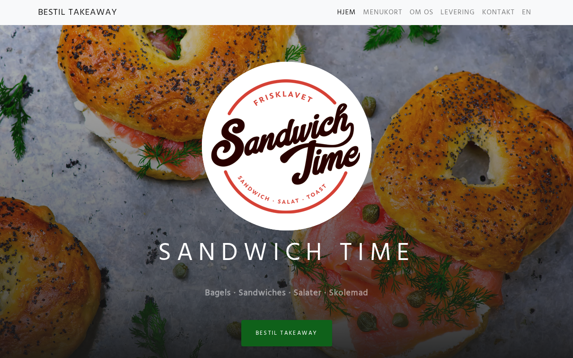Click the SANDWICH · SALAT · TOAST logo text
The width and height of the screenshot is (573, 358).
point(282,192)
